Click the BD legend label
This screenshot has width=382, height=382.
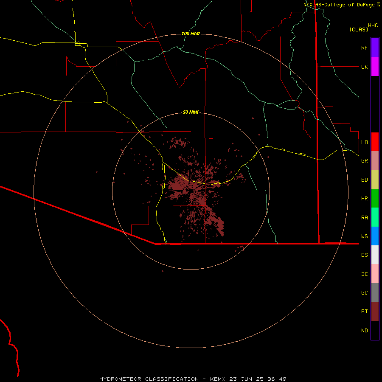(364, 180)
